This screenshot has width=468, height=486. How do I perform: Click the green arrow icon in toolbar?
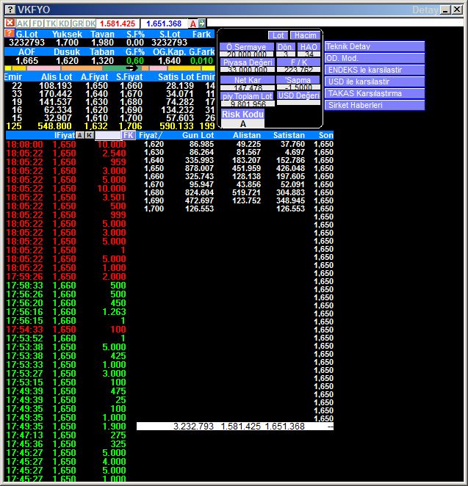coord(203,23)
